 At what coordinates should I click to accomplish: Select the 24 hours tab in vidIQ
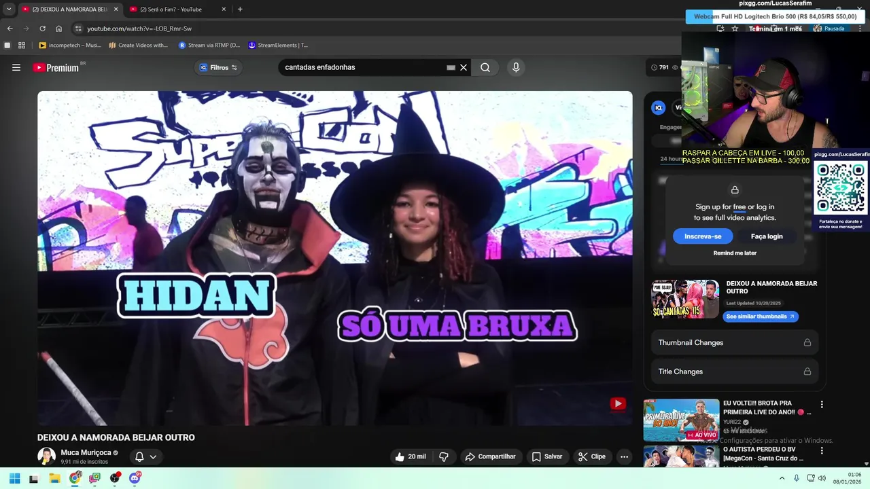pos(672,159)
